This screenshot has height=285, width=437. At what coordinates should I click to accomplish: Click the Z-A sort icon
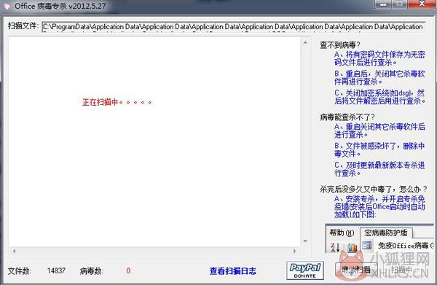pos(335,247)
